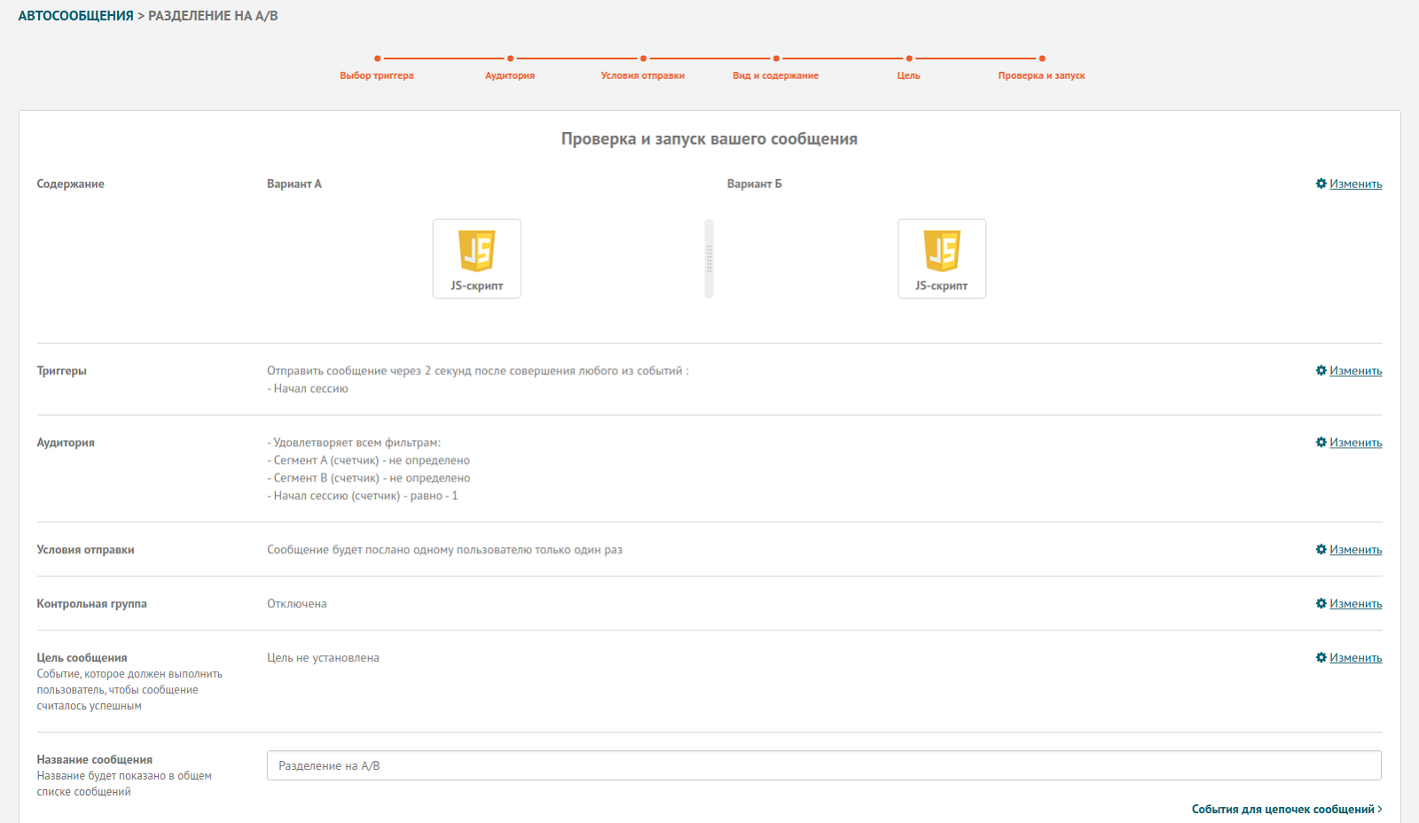1419x823 pixels.
Task: Click the page title 'Проверка и запуск вашего сообщения'
Action: click(x=709, y=139)
